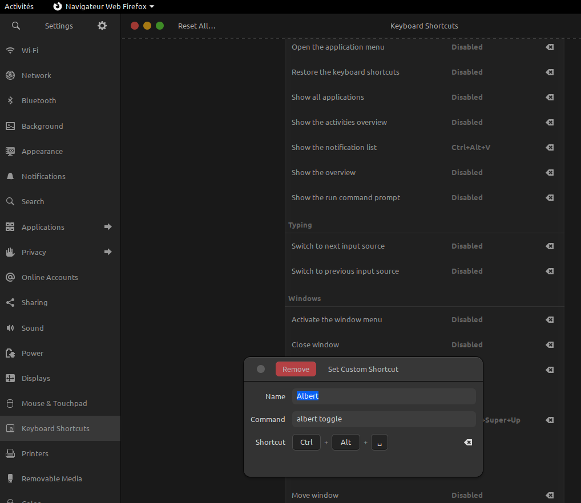Viewport: 581px width, 503px height.
Task: Select the Sound panel speaker icon
Action: pos(10,328)
